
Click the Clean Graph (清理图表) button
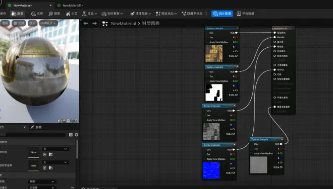[141, 14]
